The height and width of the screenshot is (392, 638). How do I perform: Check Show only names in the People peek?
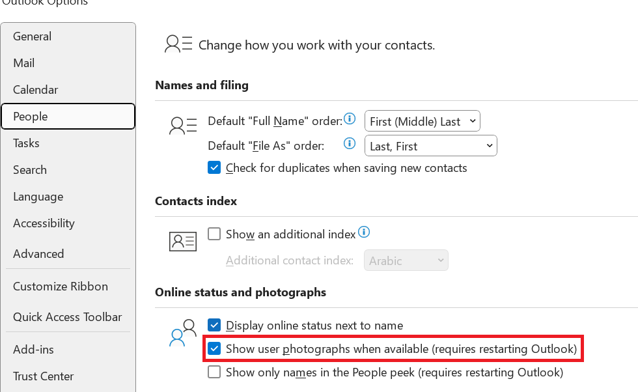coord(214,372)
